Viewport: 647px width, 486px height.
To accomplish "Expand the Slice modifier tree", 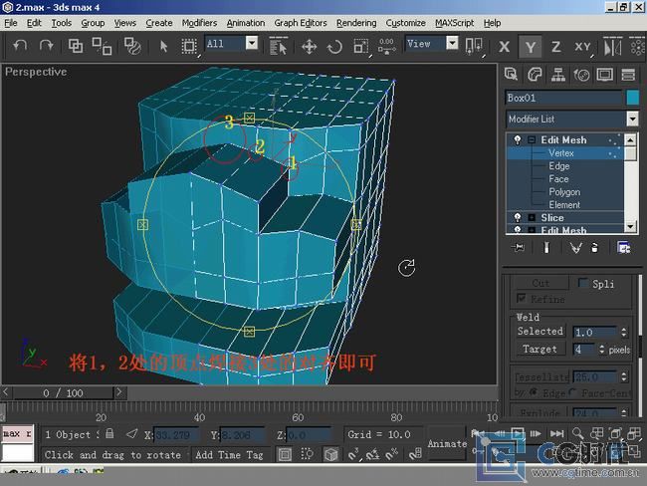I will (x=532, y=218).
